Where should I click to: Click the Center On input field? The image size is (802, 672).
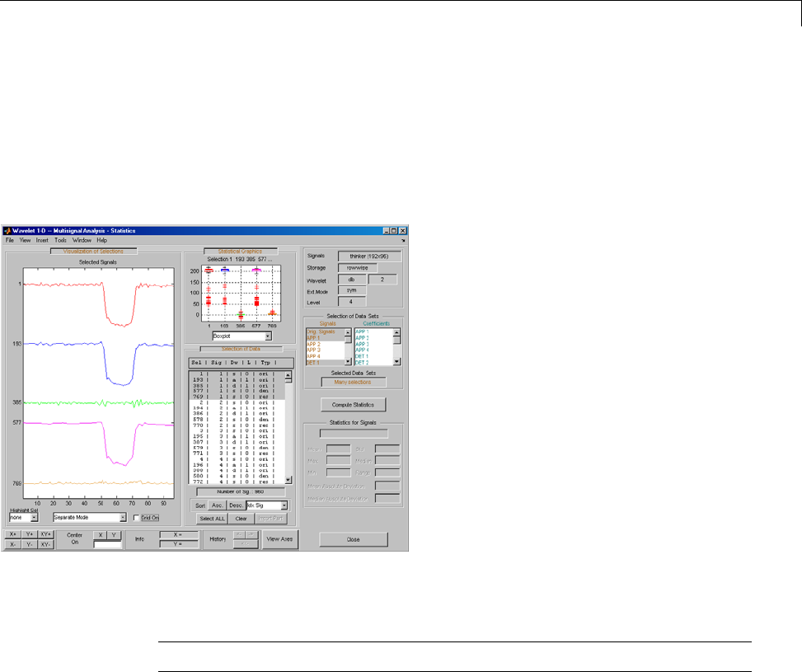107,544
